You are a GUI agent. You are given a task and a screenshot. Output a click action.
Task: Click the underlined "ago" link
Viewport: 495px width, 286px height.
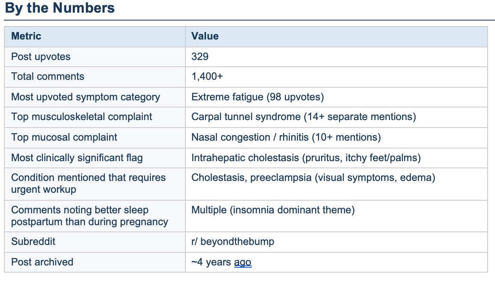click(x=243, y=262)
